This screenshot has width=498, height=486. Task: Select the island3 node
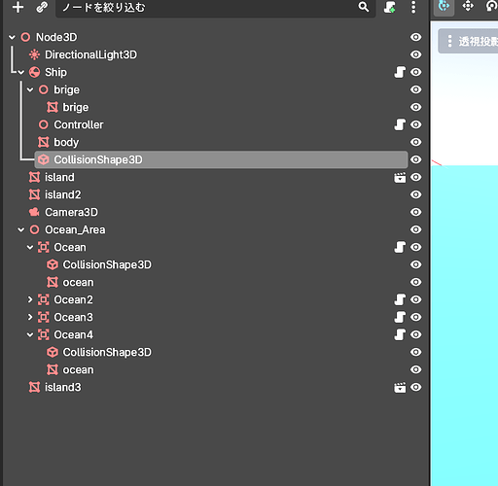pyautogui.click(x=63, y=387)
